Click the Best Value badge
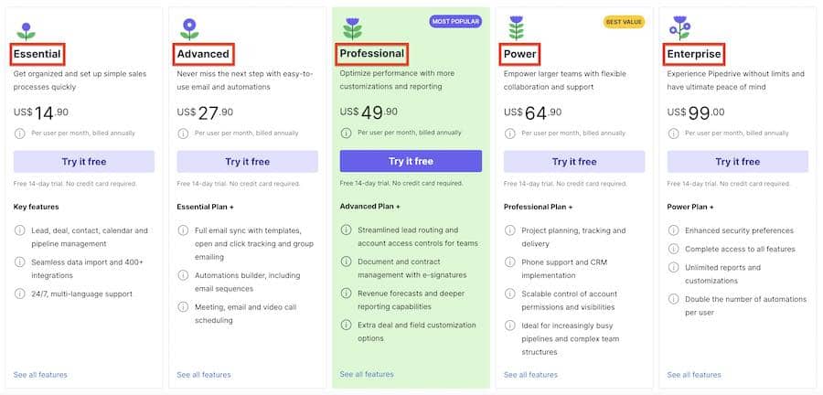Image resolution: width=823 pixels, height=395 pixels. tap(624, 22)
